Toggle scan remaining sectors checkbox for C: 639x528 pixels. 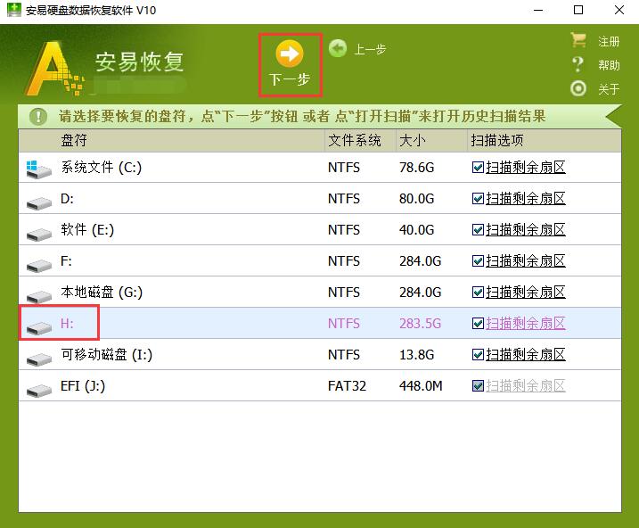[x=478, y=168]
